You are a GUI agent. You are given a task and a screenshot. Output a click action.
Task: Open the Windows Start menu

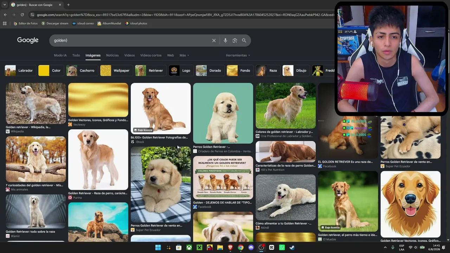tap(158, 247)
